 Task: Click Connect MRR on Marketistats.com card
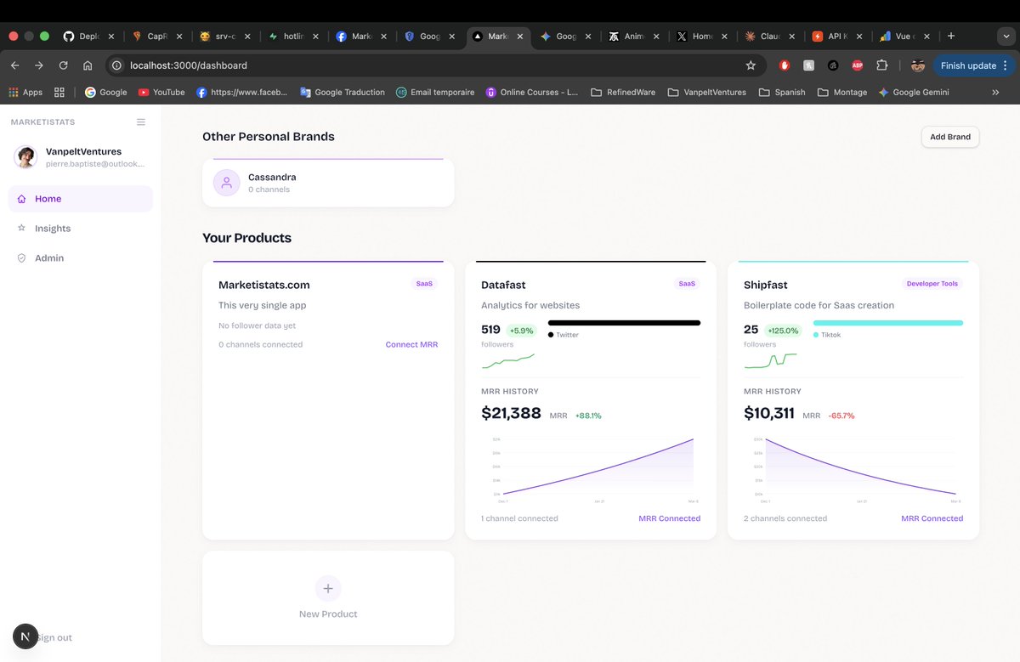[x=411, y=345]
